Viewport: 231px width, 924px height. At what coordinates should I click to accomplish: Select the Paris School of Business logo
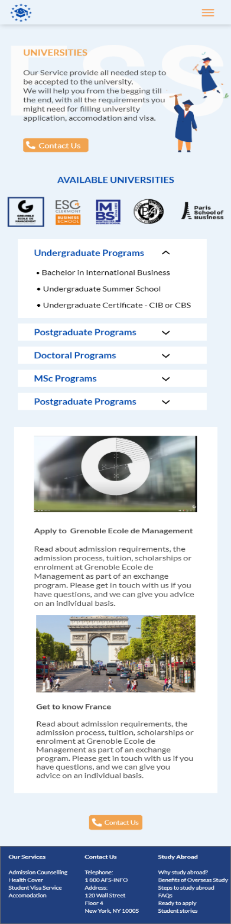202,212
